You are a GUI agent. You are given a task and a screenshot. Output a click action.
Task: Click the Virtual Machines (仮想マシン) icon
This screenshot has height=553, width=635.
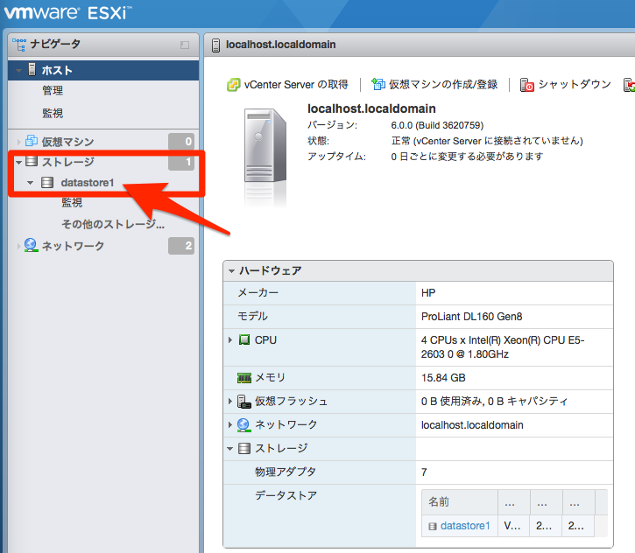point(32,141)
